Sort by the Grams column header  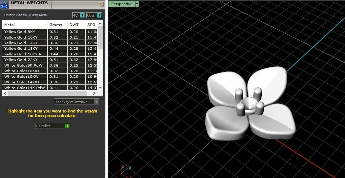tap(57, 25)
